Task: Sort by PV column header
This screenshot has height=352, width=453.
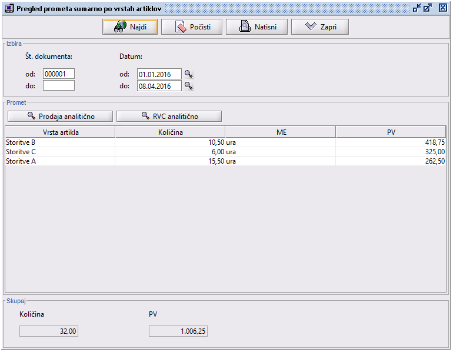Action: [391, 132]
